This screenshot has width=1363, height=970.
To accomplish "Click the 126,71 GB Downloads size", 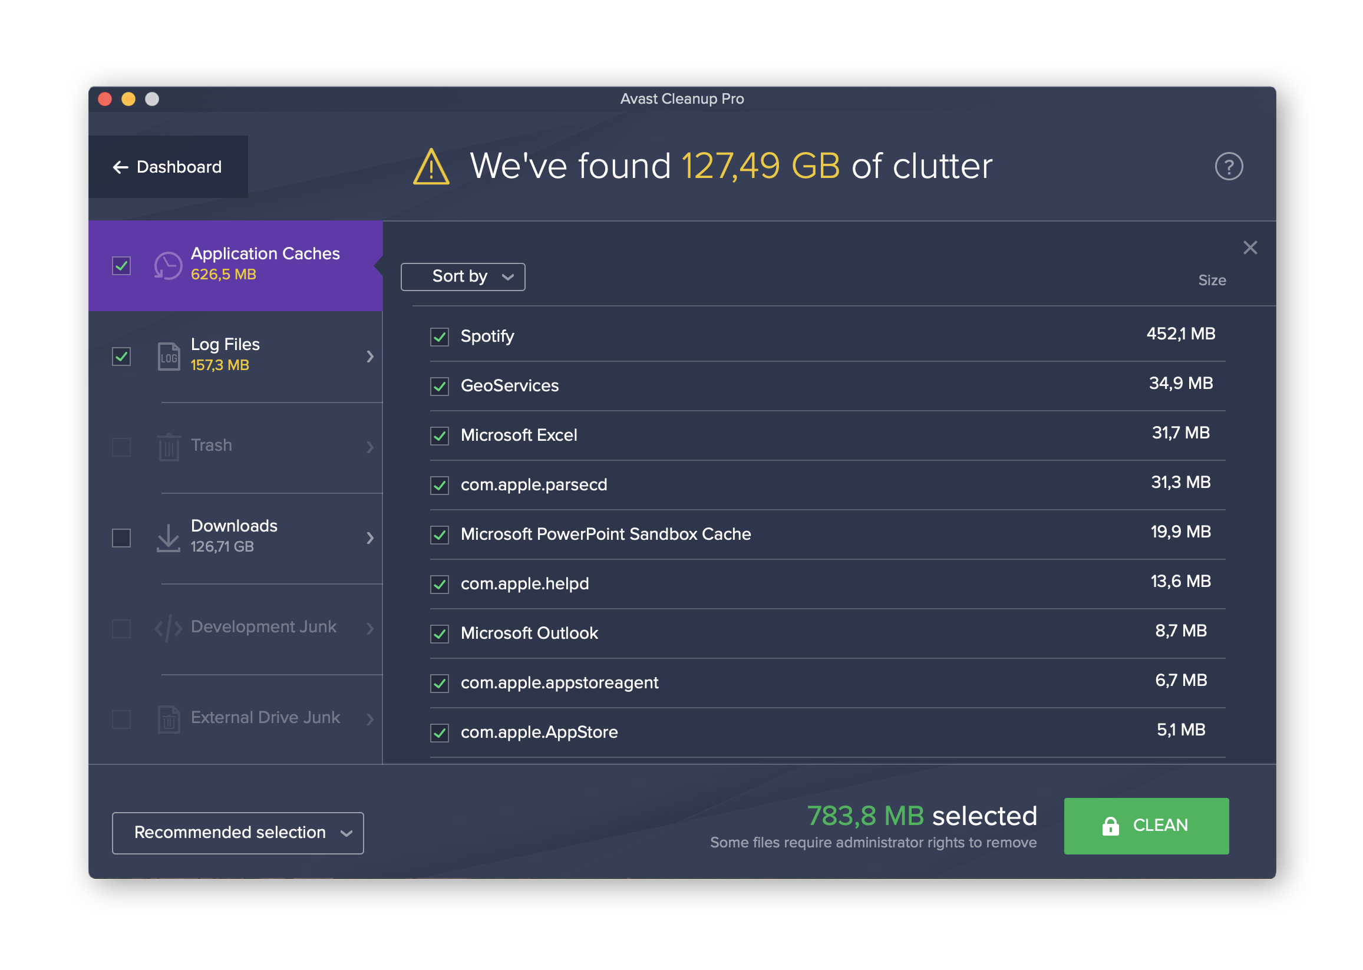I will [x=222, y=547].
